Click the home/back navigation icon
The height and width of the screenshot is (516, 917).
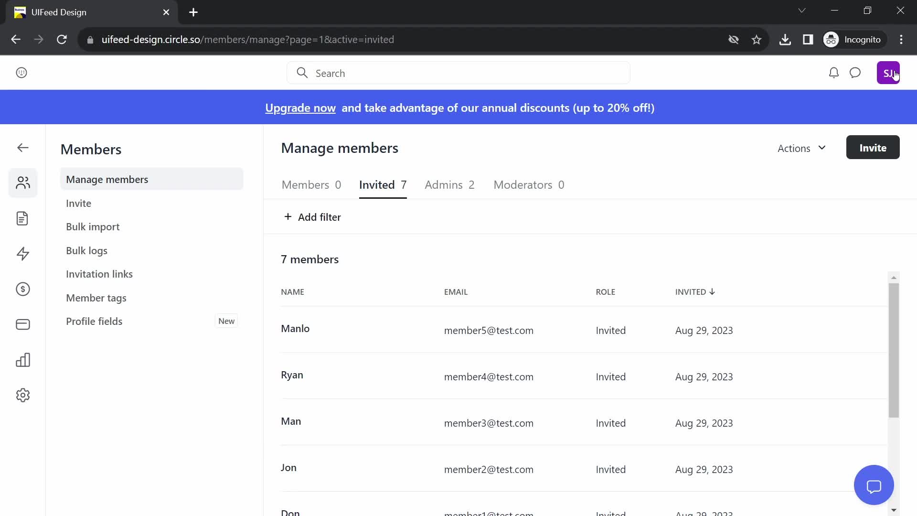coord(22,148)
